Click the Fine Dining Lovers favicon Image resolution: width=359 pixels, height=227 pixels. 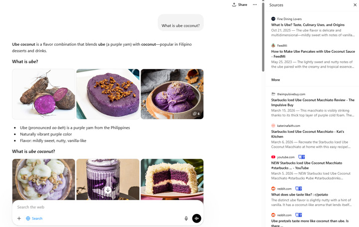click(x=273, y=19)
